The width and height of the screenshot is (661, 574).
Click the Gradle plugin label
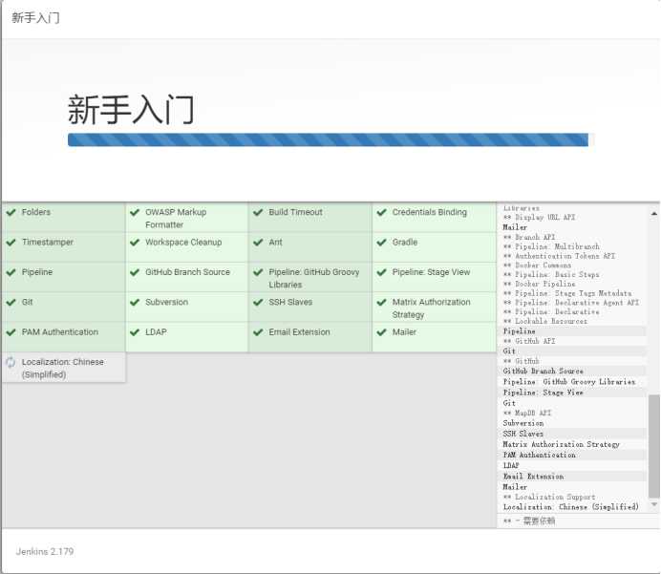tap(405, 242)
